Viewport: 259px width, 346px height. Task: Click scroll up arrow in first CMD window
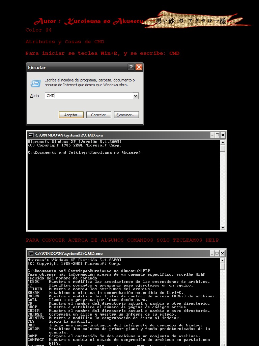click(223, 142)
